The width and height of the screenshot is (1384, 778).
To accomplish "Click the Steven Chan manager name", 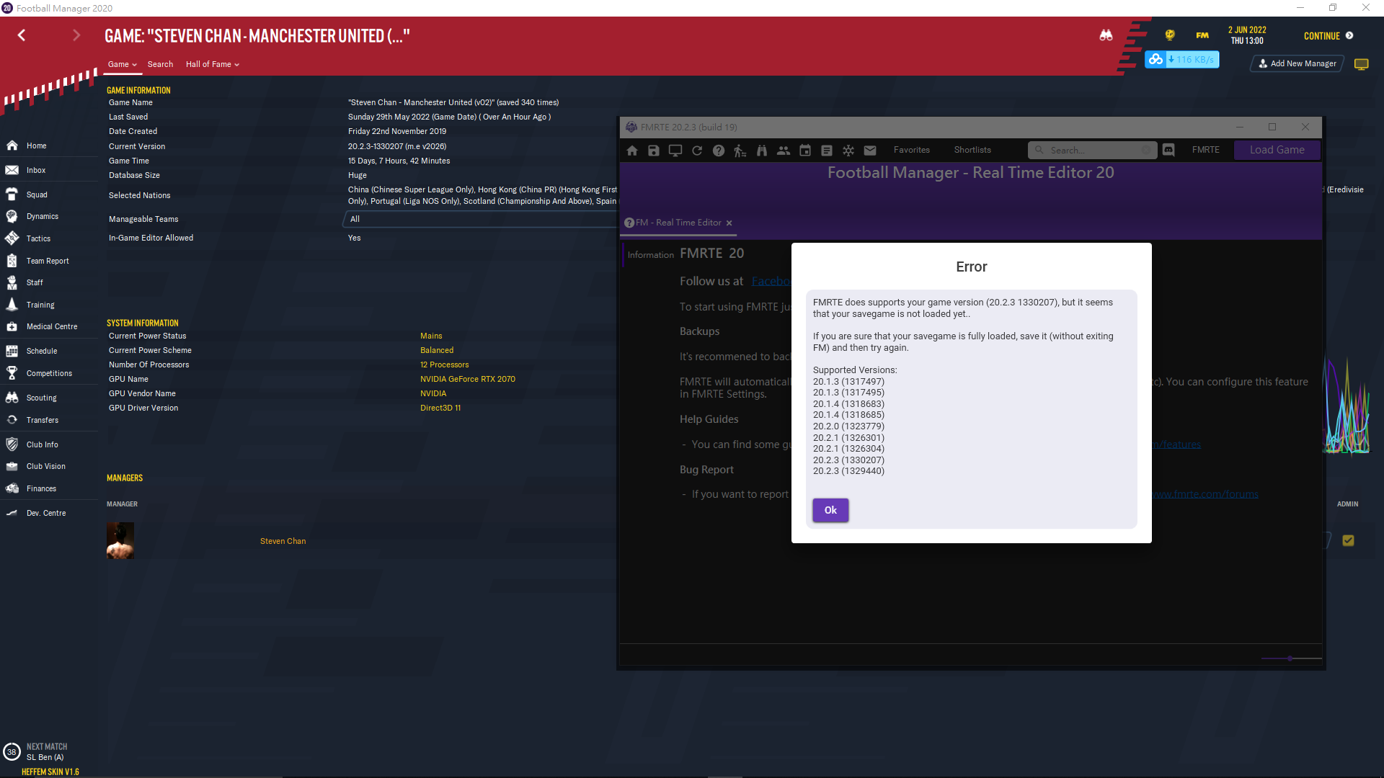I will [x=283, y=541].
